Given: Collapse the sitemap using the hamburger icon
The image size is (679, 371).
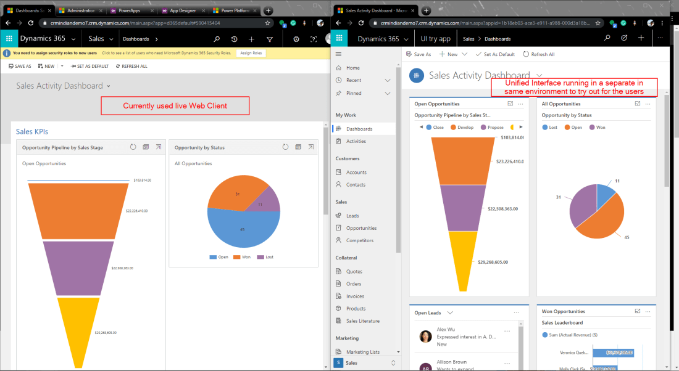Looking at the screenshot, I should (x=338, y=54).
